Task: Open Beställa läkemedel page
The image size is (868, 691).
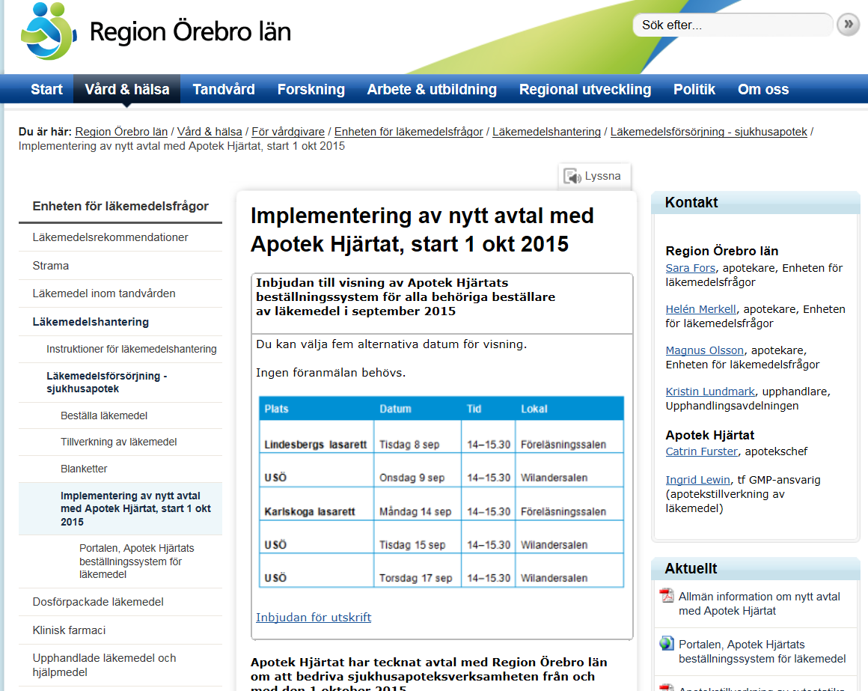Action: (104, 415)
